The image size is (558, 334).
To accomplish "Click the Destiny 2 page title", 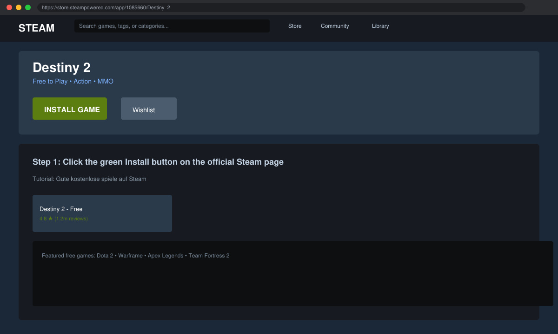I will (61, 68).
